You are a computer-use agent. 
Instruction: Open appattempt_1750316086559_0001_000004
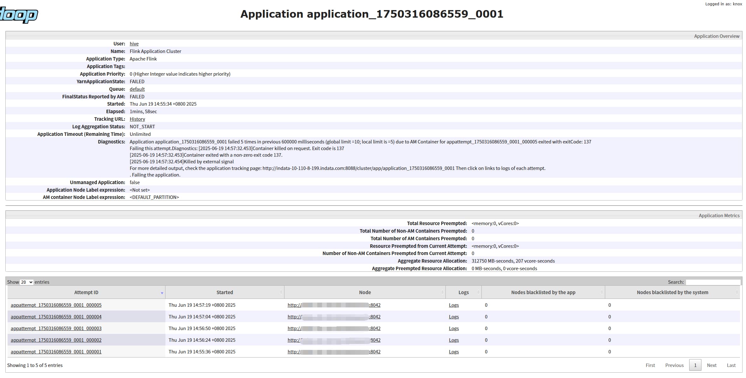point(56,317)
